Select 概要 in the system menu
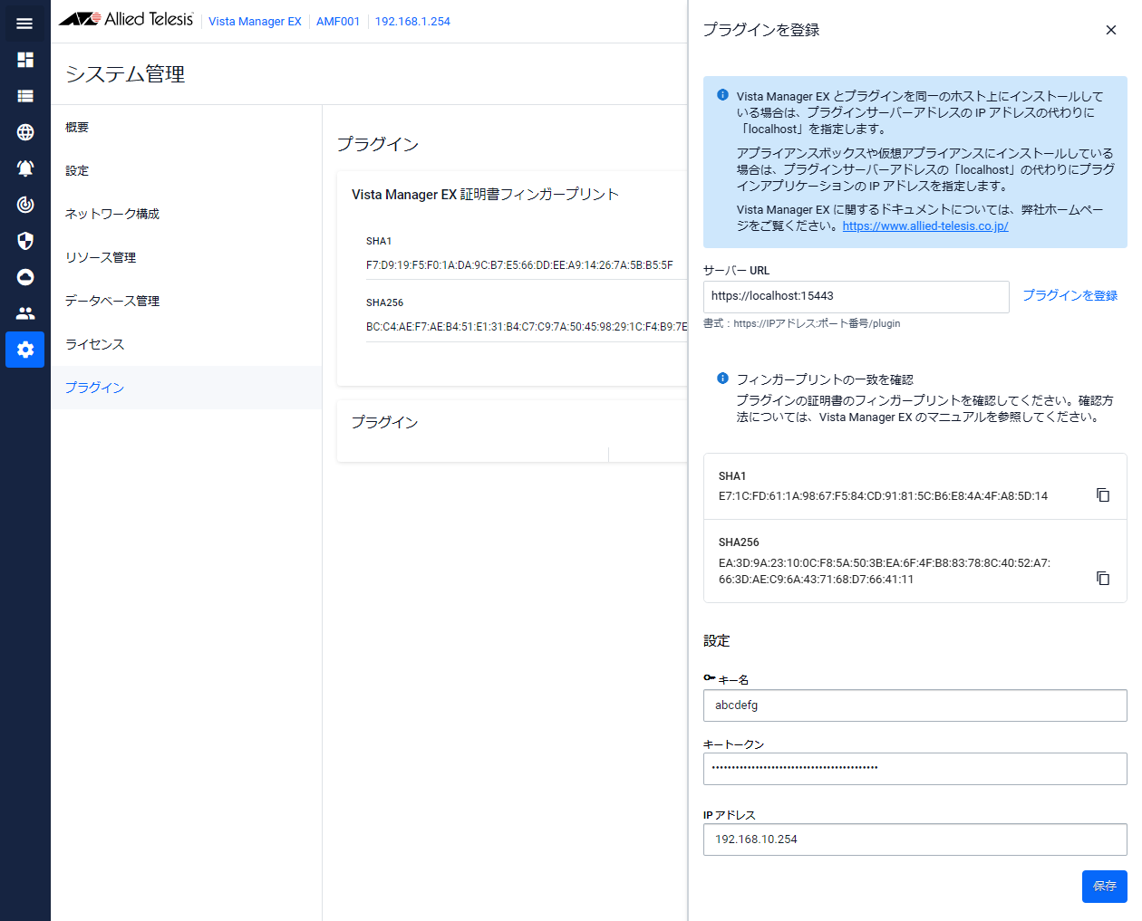 [77, 128]
